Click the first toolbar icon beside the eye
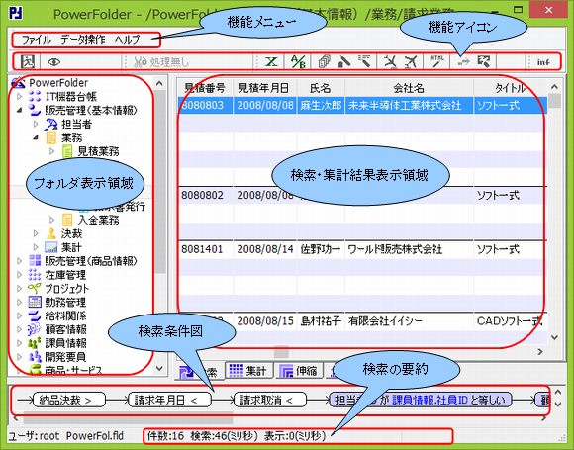Image resolution: width=574 pixels, height=450 pixels. [28, 62]
